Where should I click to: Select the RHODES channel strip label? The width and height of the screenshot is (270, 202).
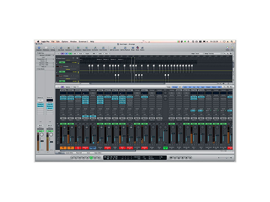pyautogui.click(x=144, y=148)
